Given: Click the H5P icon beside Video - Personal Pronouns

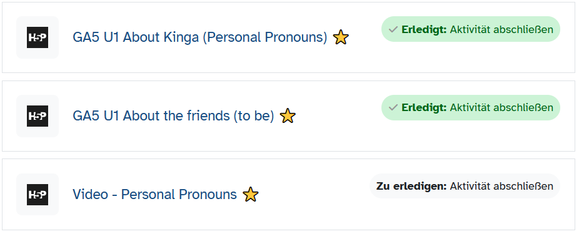Looking at the screenshot, I should (x=38, y=194).
